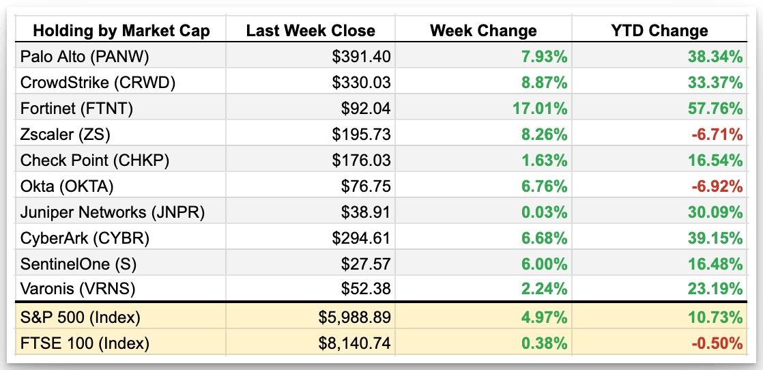Viewport: 763px width, 370px height.
Task: Select CyberArk's $294.61 close price
Action: (x=361, y=238)
